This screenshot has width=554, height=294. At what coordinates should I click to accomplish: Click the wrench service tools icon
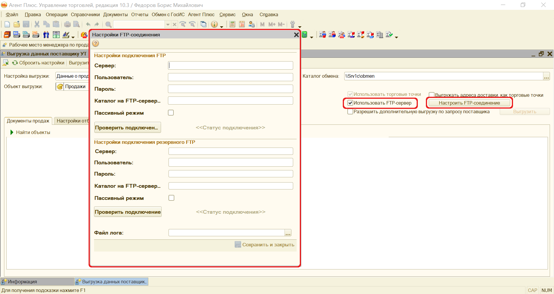tap(293, 25)
